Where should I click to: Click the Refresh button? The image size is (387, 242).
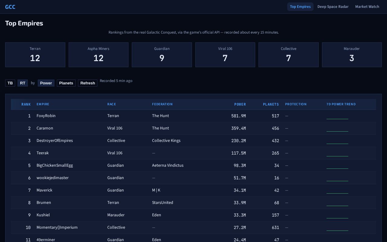(88, 83)
